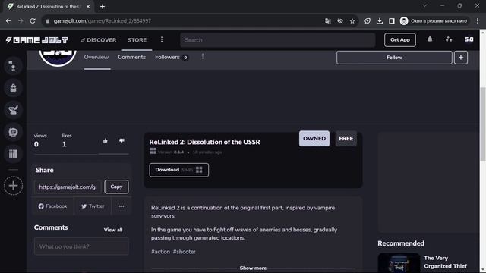Screen dimensions: 486x273
Task: Open the top navigation more menu
Action: (162, 39)
